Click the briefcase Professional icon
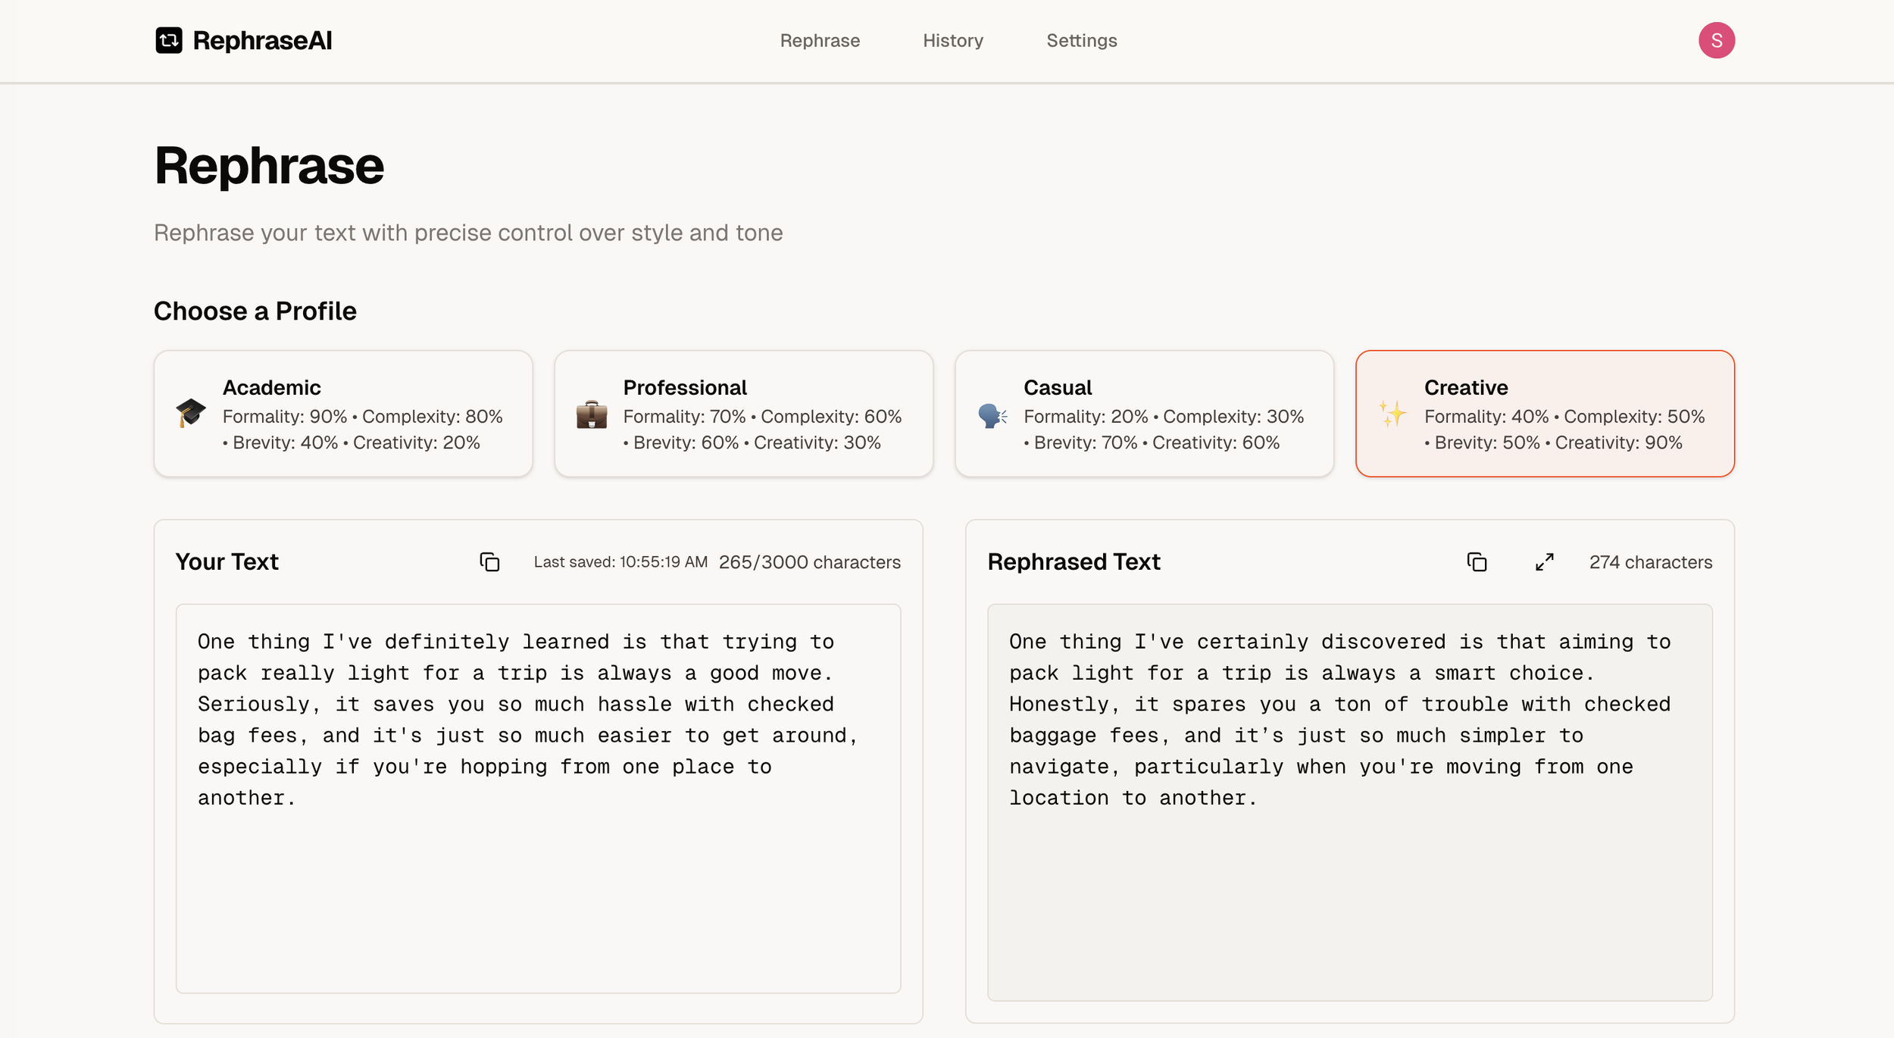 591,414
